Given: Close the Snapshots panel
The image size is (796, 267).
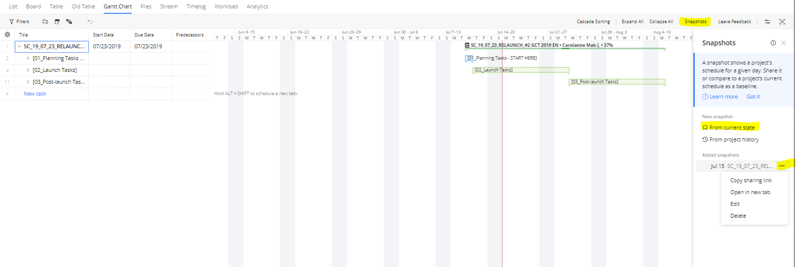Looking at the screenshot, I should [x=784, y=43].
